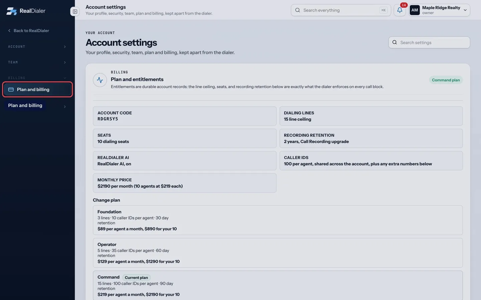Go back to RealDialer
481x300 pixels.
tap(28, 31)
